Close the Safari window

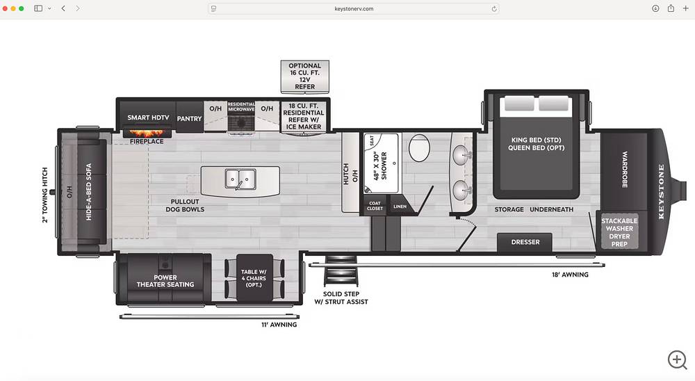pyautogui.click(x=6, y=8)
